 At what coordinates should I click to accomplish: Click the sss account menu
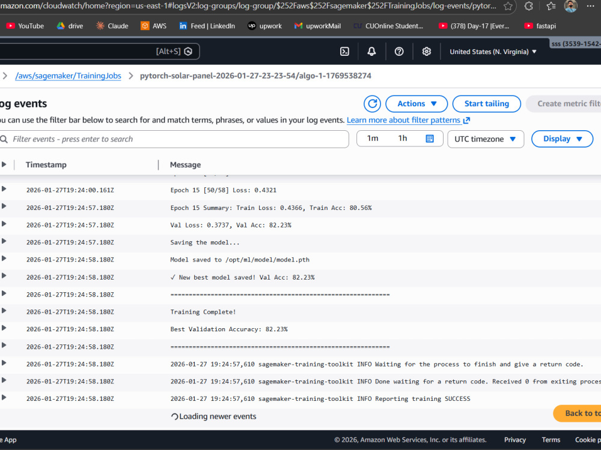tap(576, 44)
